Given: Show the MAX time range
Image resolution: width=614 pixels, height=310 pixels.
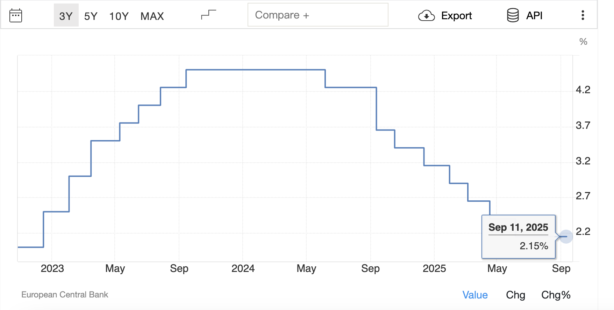Looking at the screenshot, I should (152, 16).
